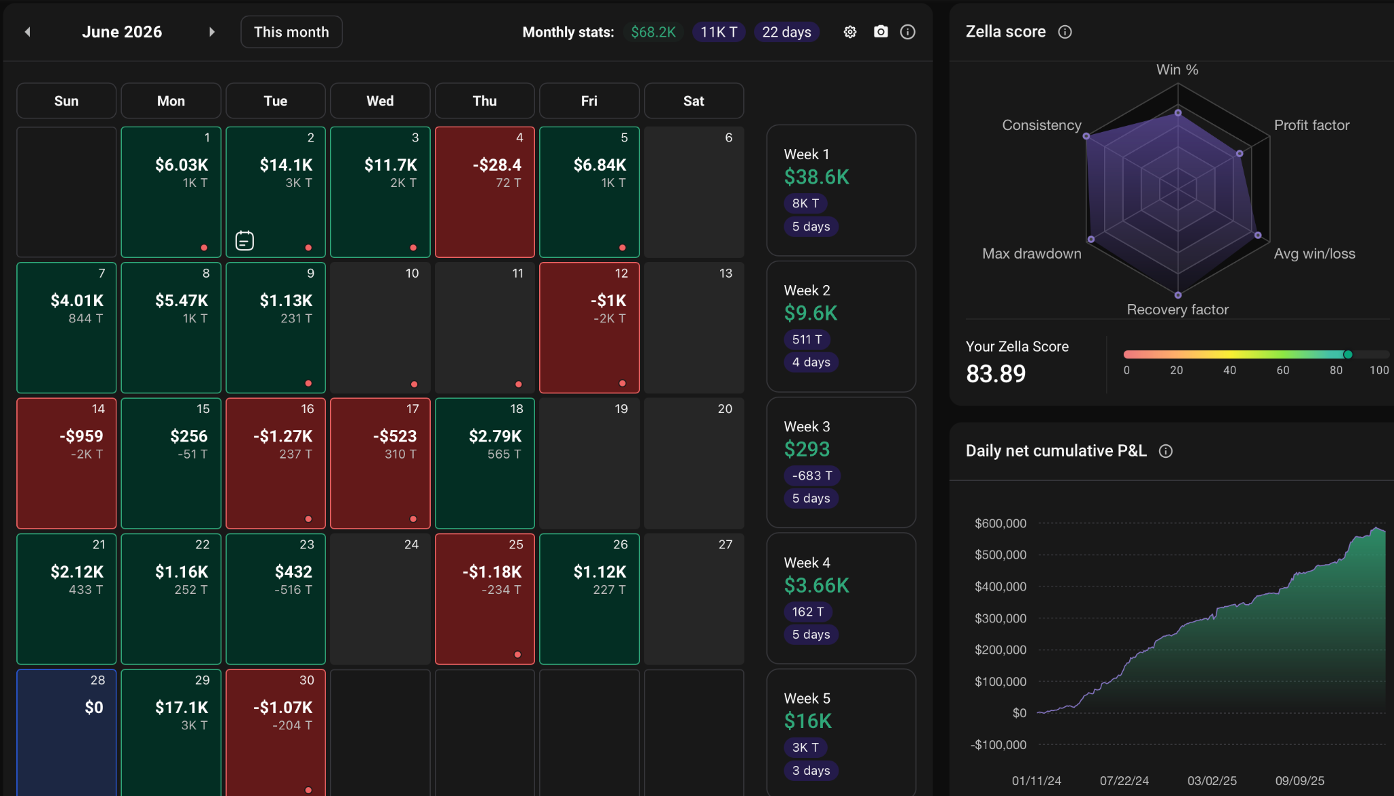Select June 7 day with $4.01K

(67, 328)
